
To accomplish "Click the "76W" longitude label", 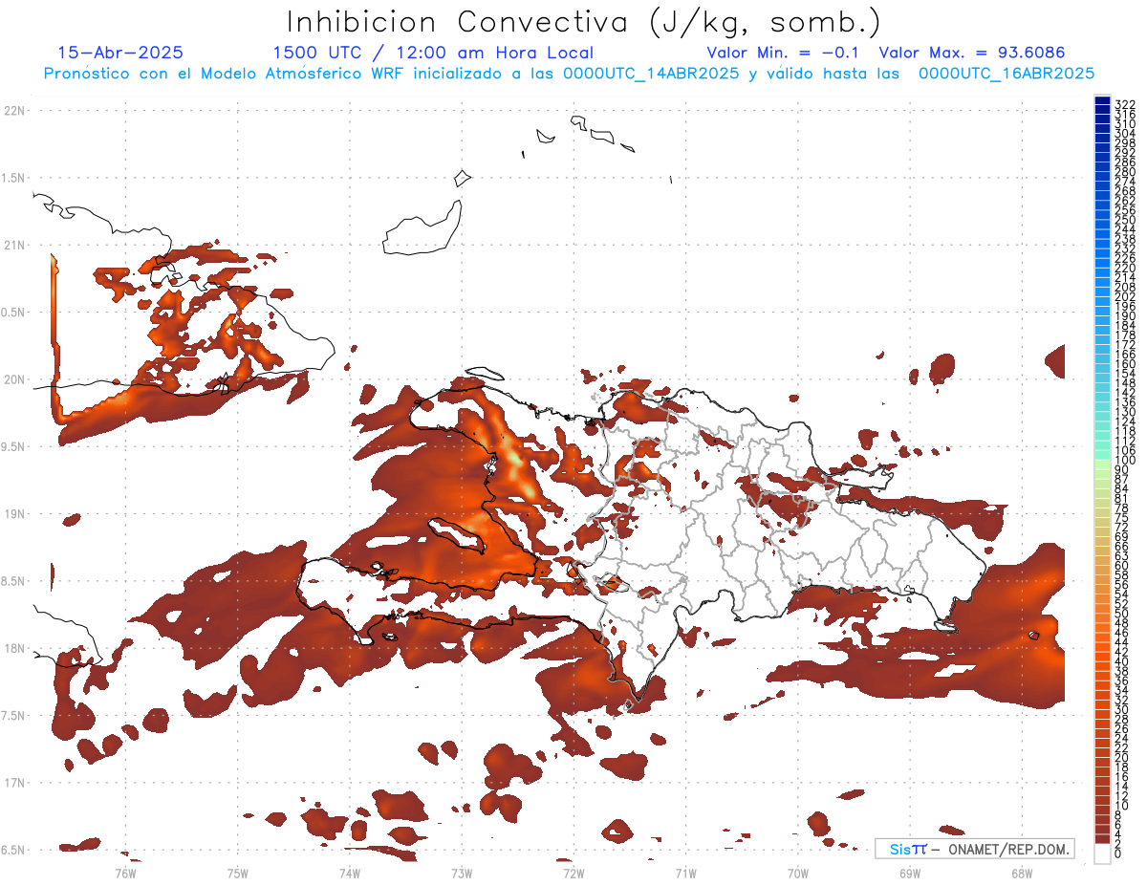I will (125, 872).
